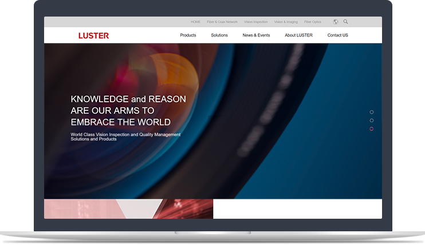Viewport: 425px width, 245px height.
Task: Open the Fiber & Coax Network link
Action: [222, 22]
